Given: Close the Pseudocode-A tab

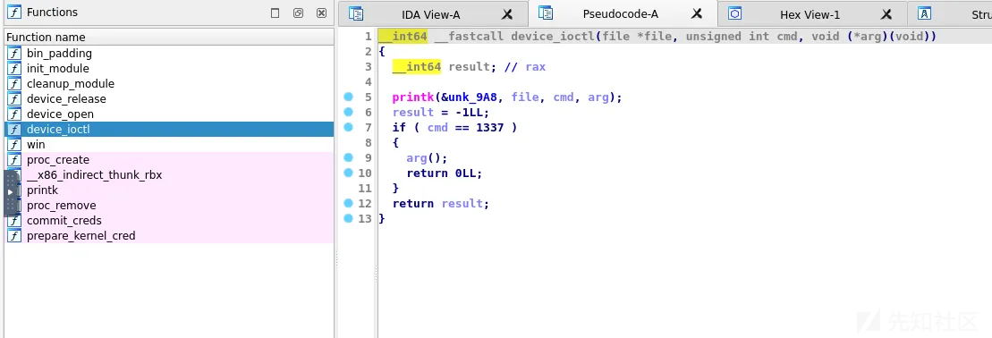Looking at the screenshot, I should (697, 13).
